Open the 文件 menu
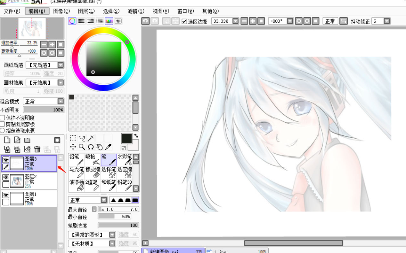Viewport: 406px width, 253px height. tap(12, 11)
